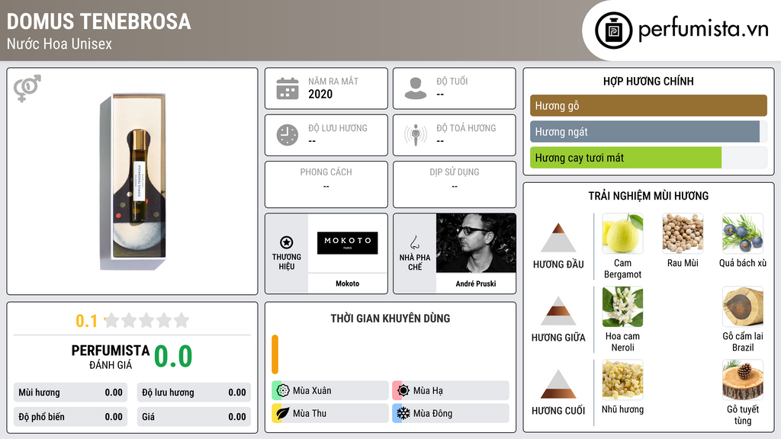Image resolution: width=781 pixels, height=439 pixels.
Task: Click the orange bar under Thời gian khuyên dùng
Action: click(275, 354)
